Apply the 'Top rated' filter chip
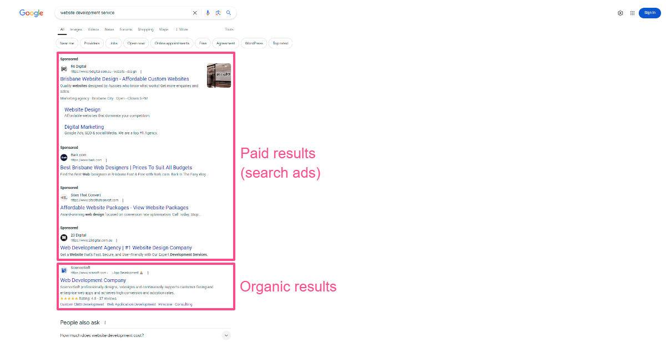This screenshot has width=666, height=342. (280, 43)
